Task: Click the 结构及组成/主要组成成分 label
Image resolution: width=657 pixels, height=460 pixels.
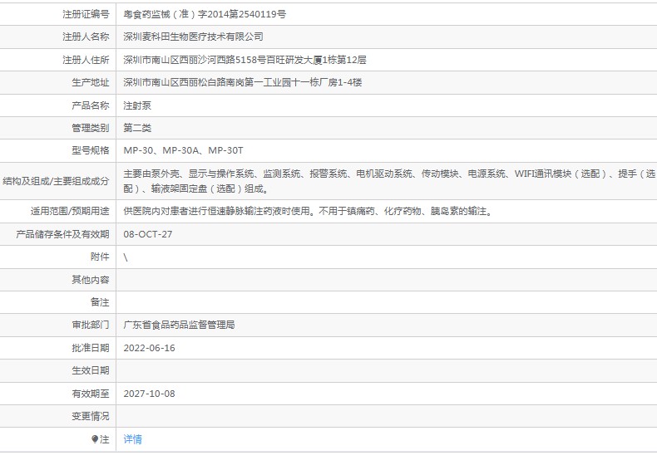Action: tap(56, 181)
